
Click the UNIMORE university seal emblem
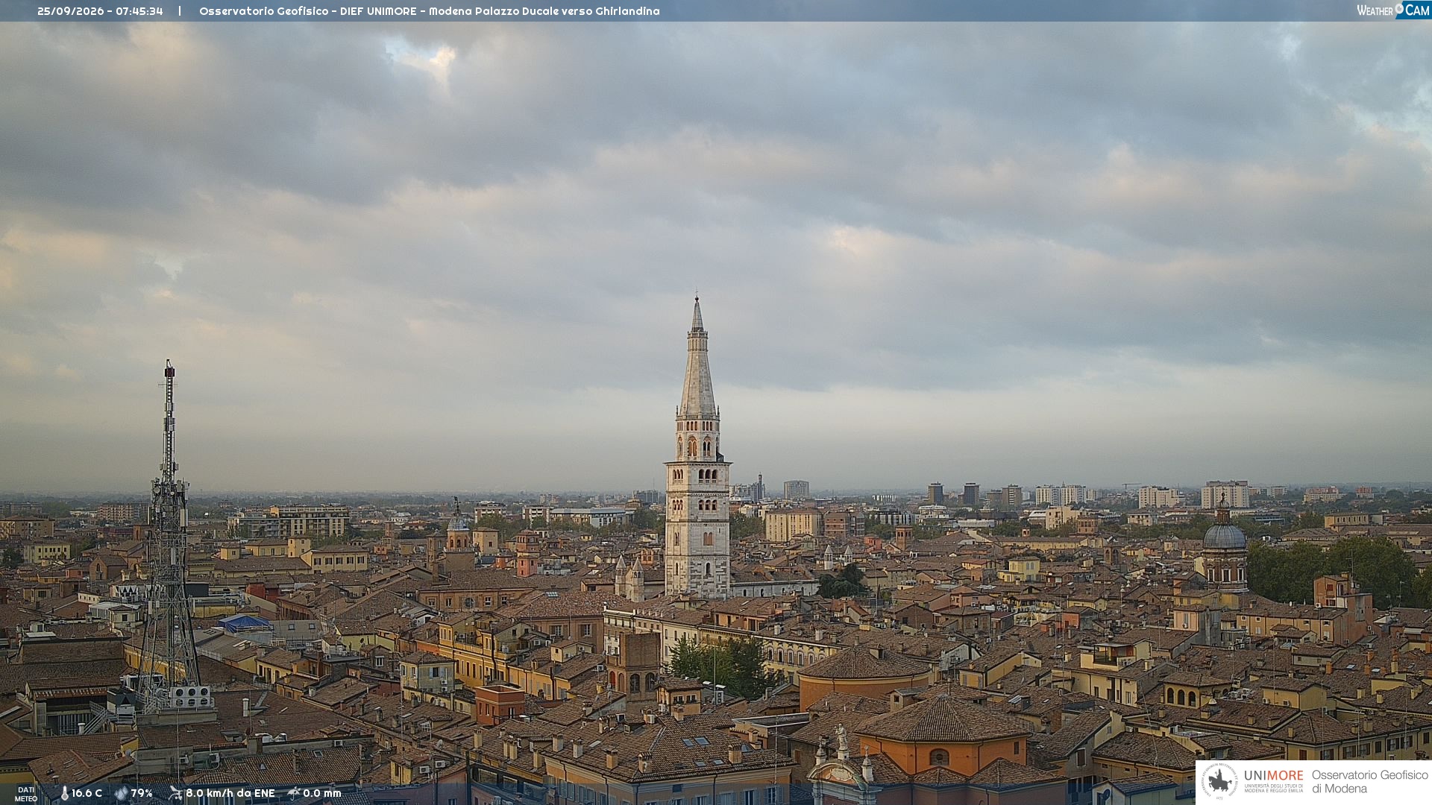coord(1219,782)
